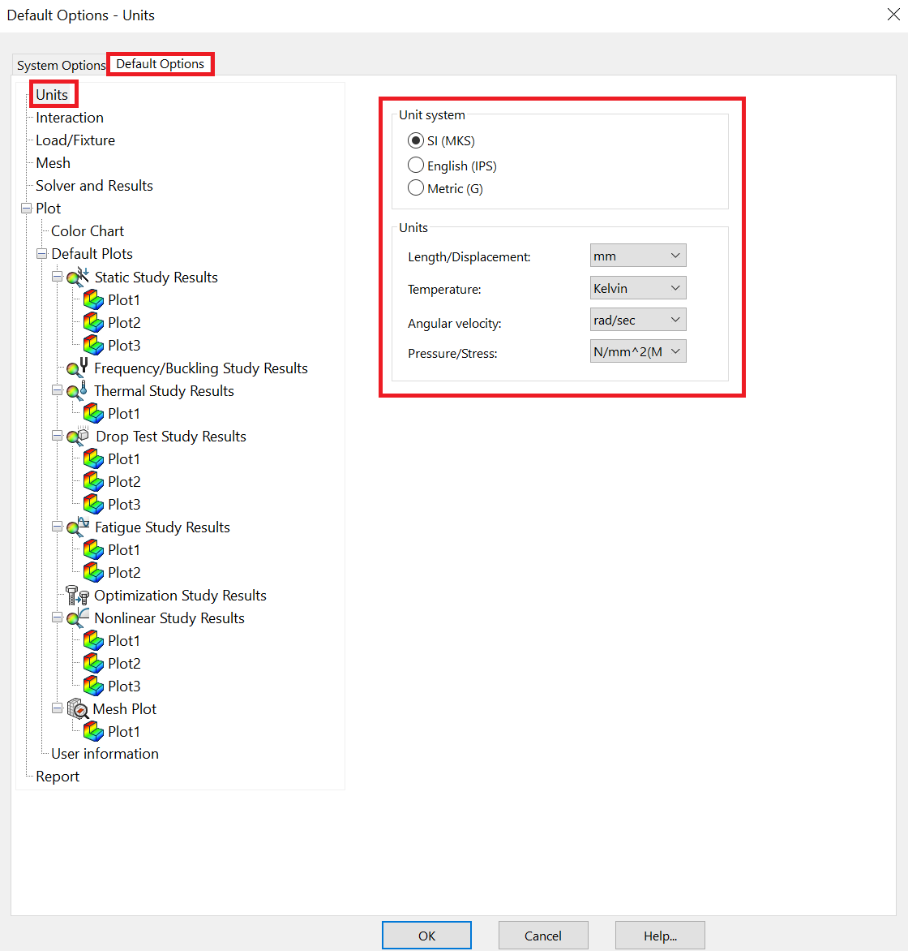Click the Mesh Plot icon

point(78,709)
